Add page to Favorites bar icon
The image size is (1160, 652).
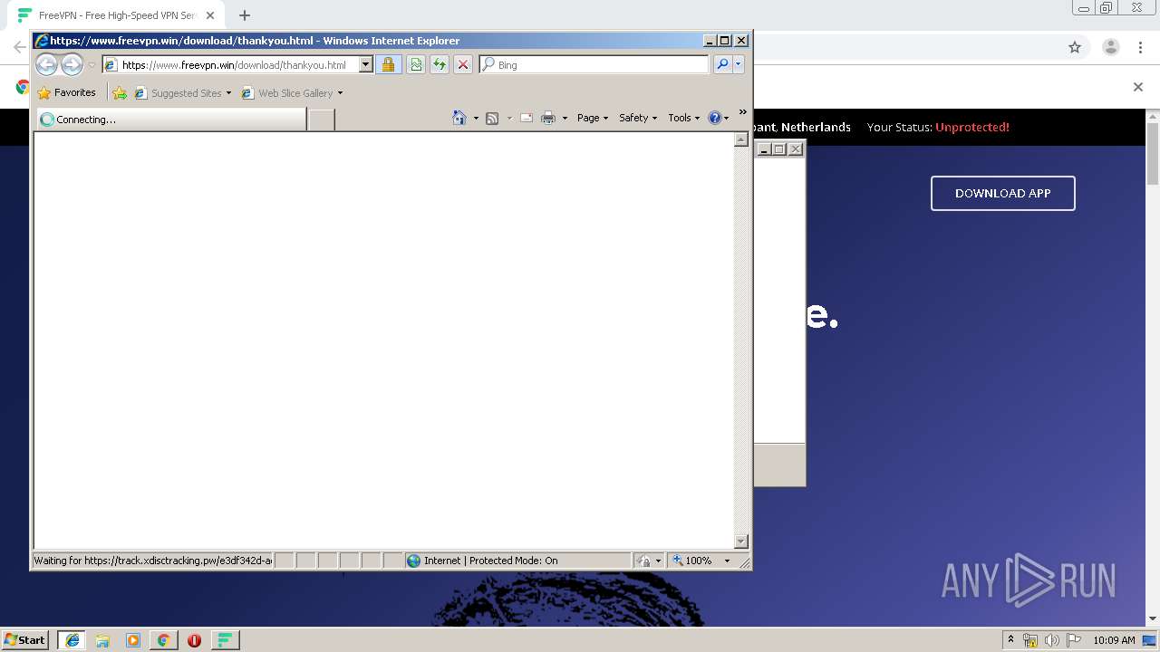click(120, 92)
